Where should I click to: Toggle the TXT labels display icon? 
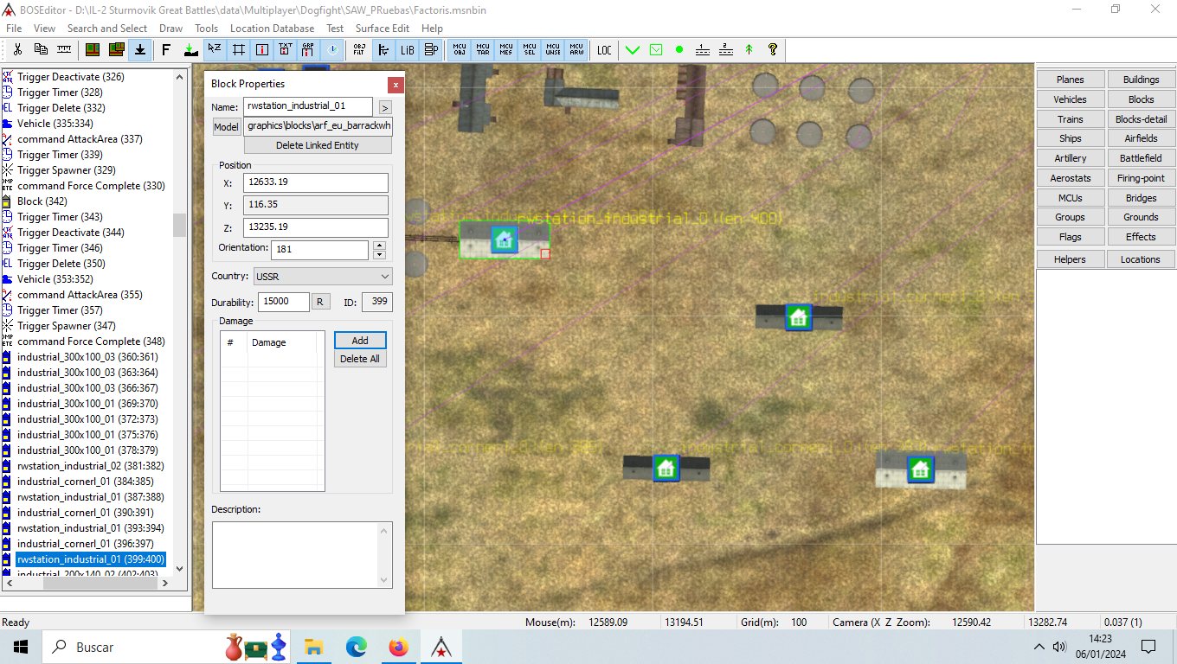[x=285, y=49]
